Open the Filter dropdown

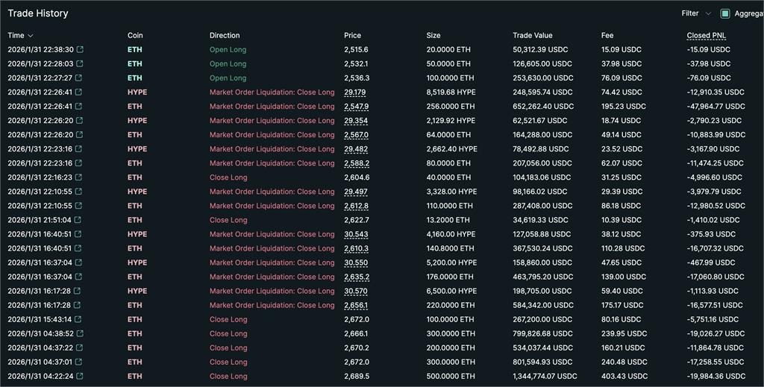pyautogui.click(x=695, y=13)
